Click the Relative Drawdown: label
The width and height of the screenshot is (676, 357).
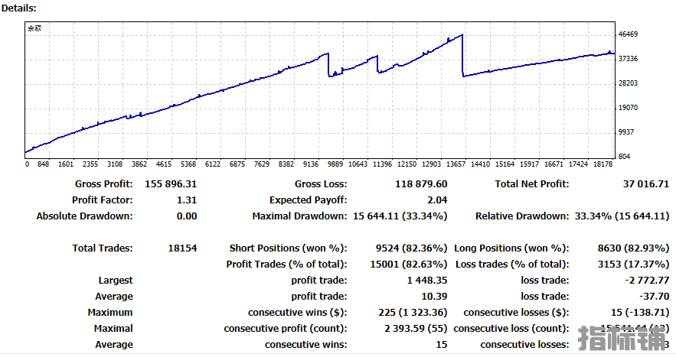click(x=522, y=216)
